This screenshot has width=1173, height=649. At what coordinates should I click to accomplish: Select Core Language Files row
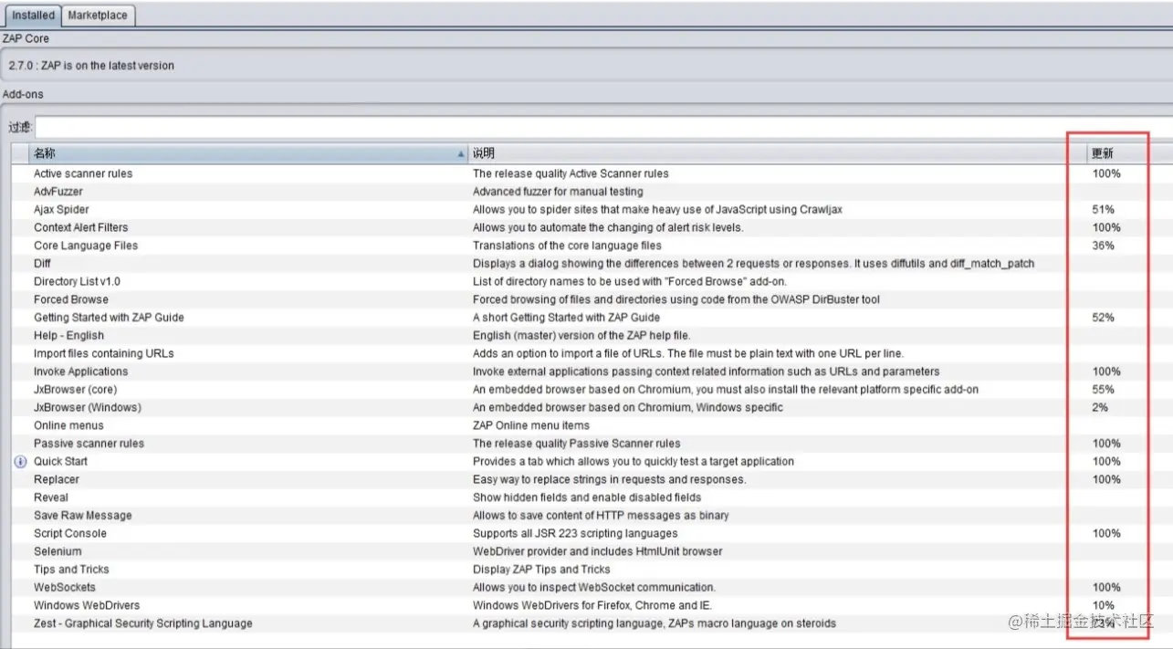coord(592,246)
